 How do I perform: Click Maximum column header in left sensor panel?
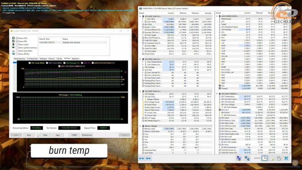click(195, 13)
